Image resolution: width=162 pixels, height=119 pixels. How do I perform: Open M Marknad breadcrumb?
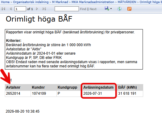coord(60,2)
